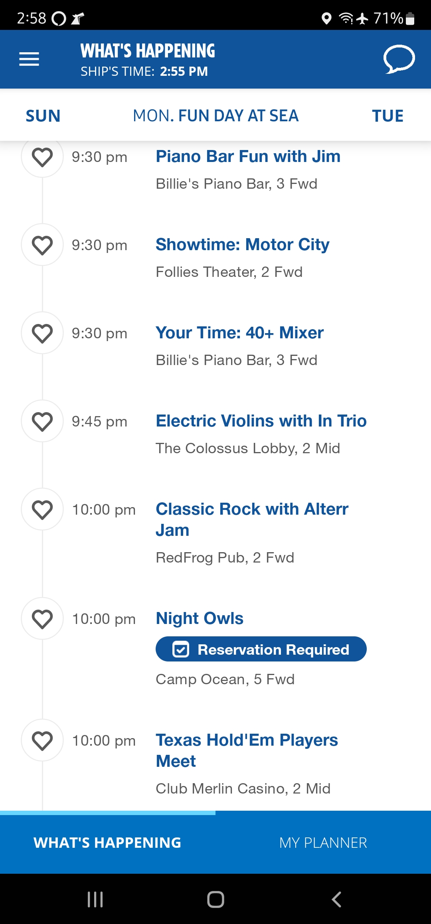Toggle heart for Showtime: Motor City
The height and width of the screenshot is (924, 431).
tap(42, 245)
